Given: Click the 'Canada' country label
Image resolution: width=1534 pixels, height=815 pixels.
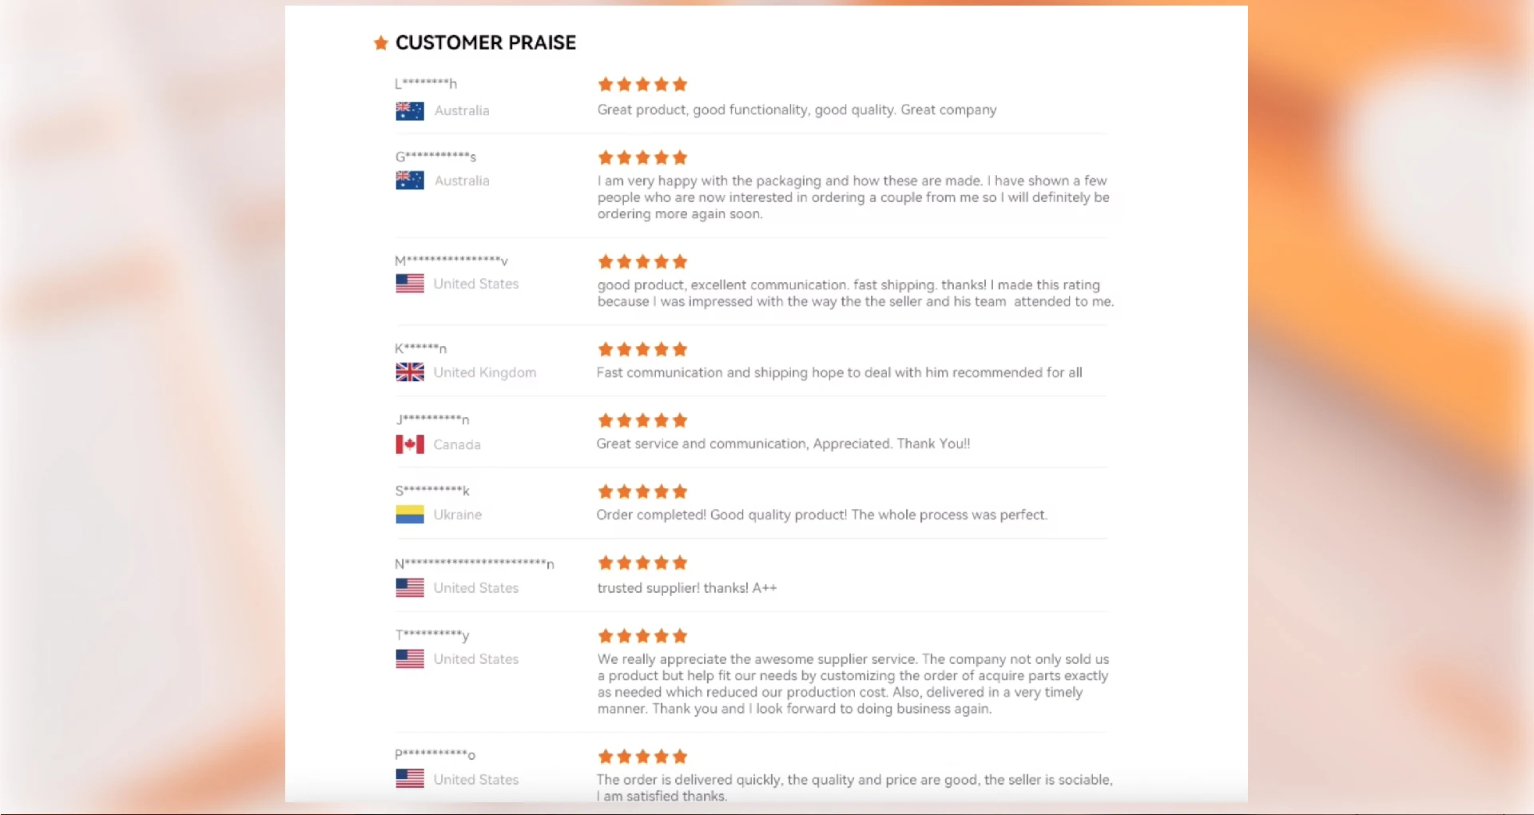Looking at the screenshot, I should coord(457,444).
